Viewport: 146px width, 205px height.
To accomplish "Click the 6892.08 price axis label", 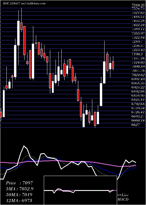I will [138, 91].
